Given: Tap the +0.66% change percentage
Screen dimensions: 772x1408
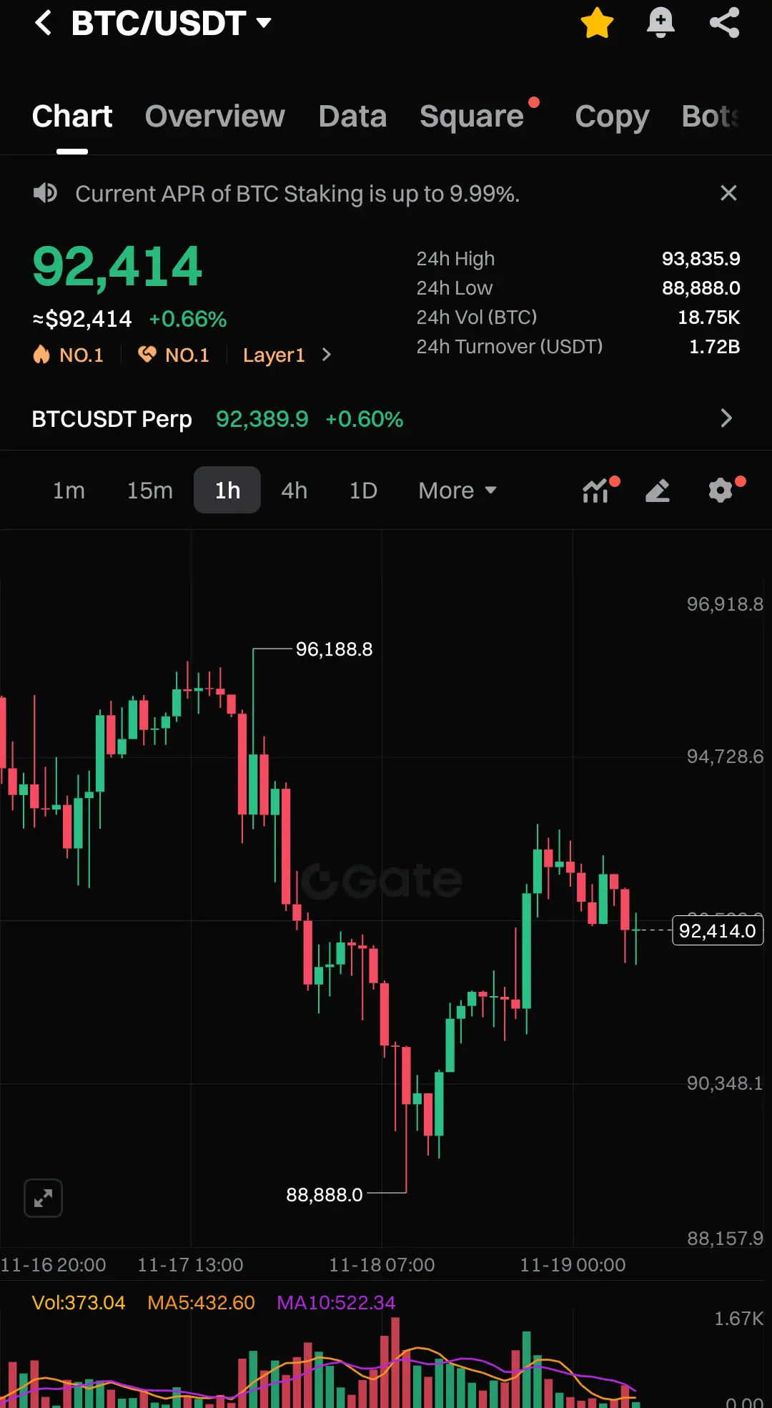Looking at the screenshot, I should tap(188, 319).
